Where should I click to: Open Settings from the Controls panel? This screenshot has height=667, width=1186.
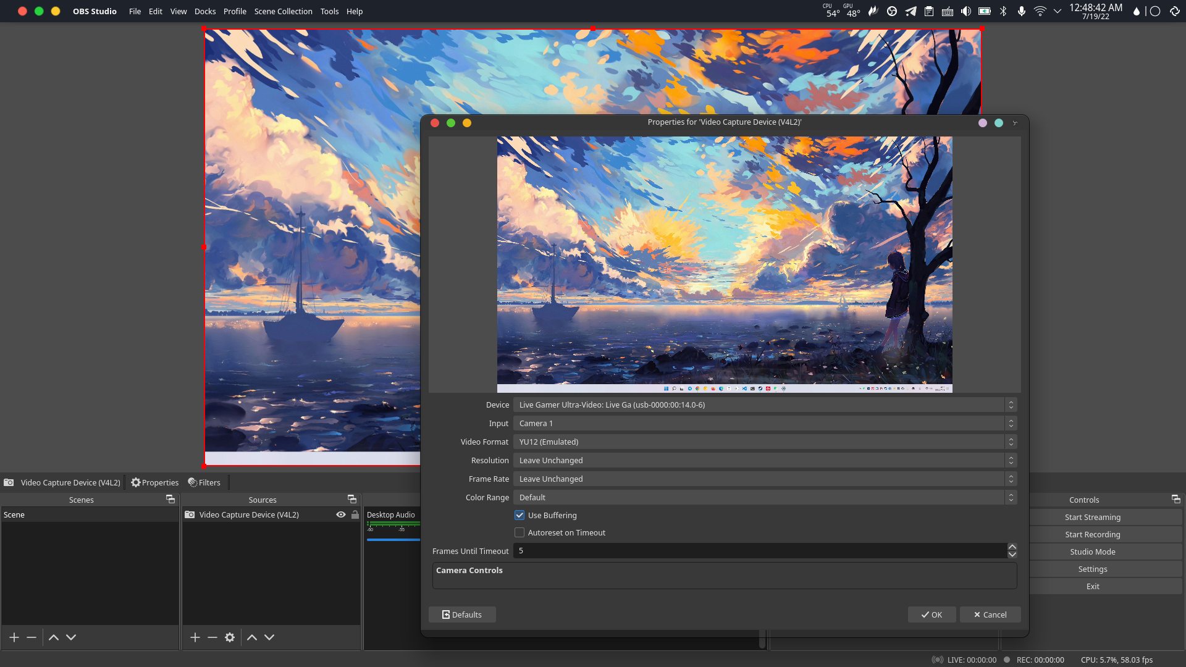pos(1092,569)
